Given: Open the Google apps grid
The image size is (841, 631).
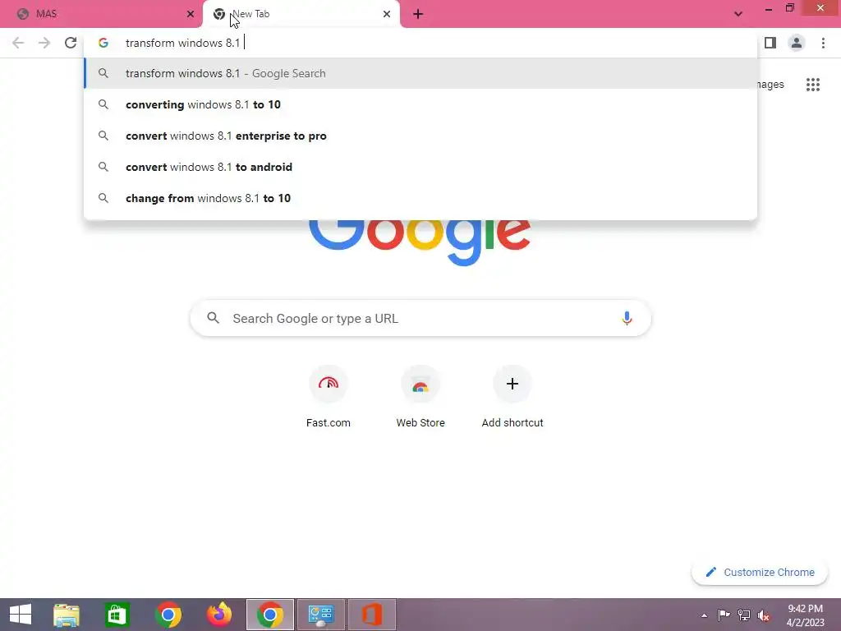Looking at the screenshot, I should (813, 85).
